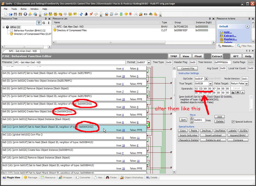The width and height of the screenshot is (256, 186).
Task: Click the wrench operand wizard icon
Action: (x=233, y=92)
